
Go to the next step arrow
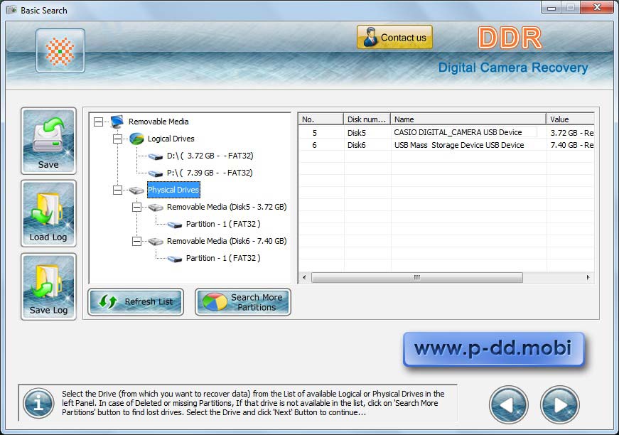[560, 404]
